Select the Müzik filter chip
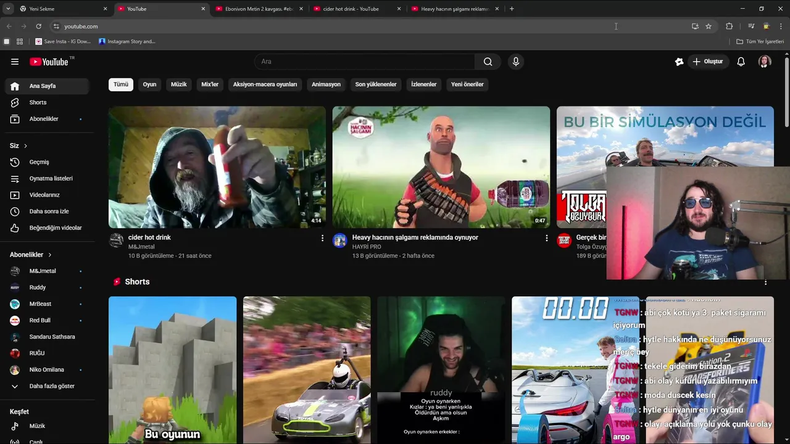The height and width of the screenshot is (444, 790). click(179, 84)
